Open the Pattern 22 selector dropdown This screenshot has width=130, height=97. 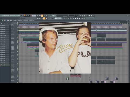tap(58, 18)
